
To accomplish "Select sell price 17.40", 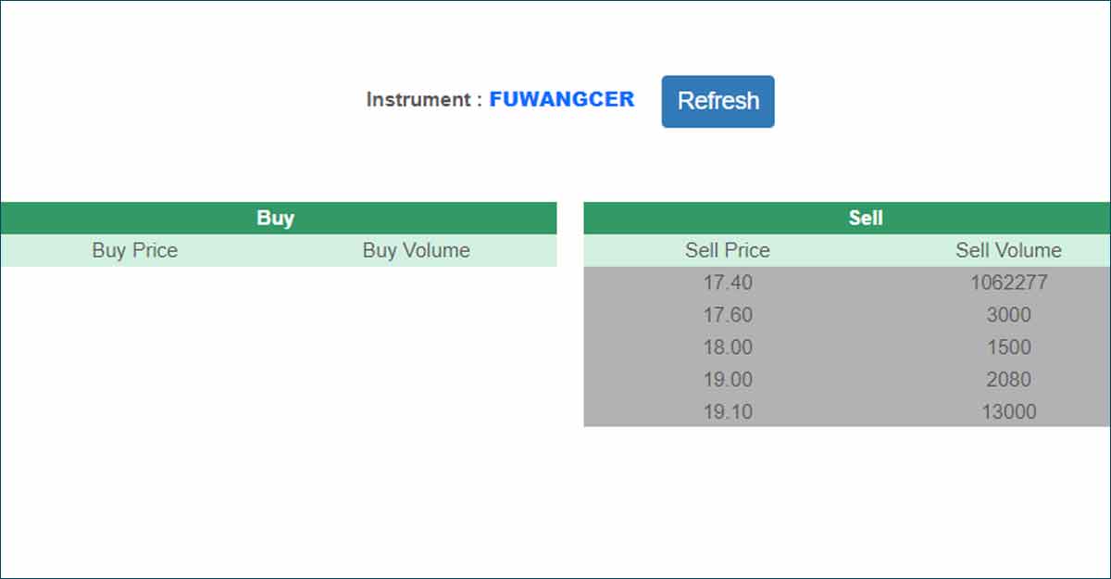I will tap(727, 283).
